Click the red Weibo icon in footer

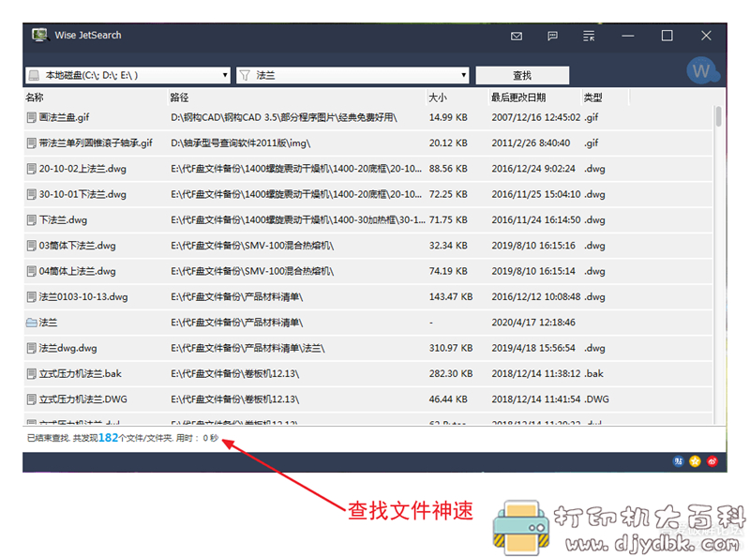coord(712,461)
